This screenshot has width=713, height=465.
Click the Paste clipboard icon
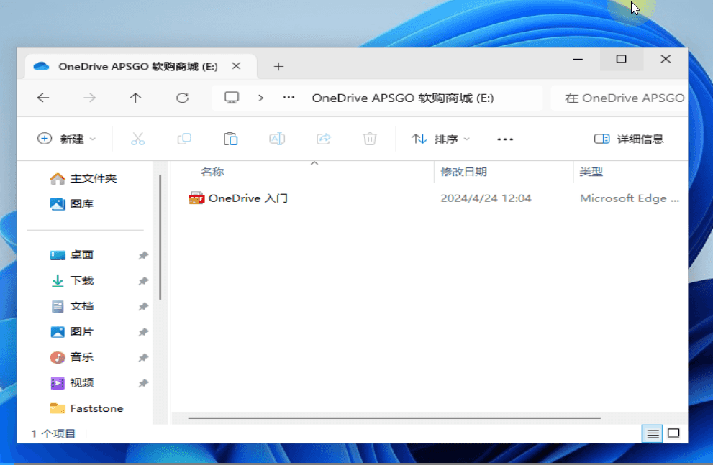click(230, 139)
